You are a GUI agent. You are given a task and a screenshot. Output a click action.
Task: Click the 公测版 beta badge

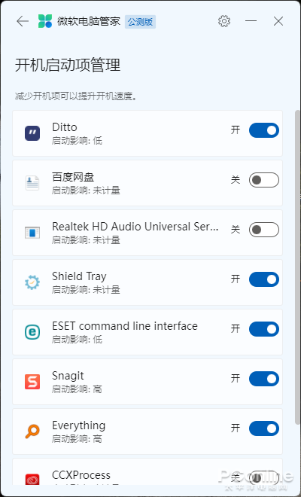click(x=140, y=22)
